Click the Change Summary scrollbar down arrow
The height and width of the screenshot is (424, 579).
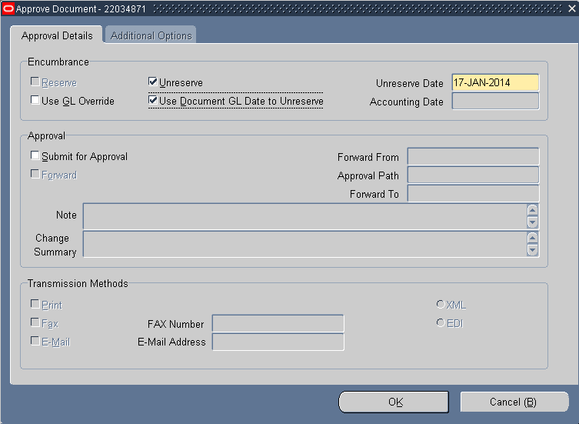point(532,250)
